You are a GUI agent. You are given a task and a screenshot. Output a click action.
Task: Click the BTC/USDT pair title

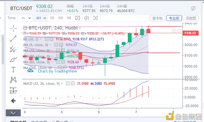click(x=21, y=8)
